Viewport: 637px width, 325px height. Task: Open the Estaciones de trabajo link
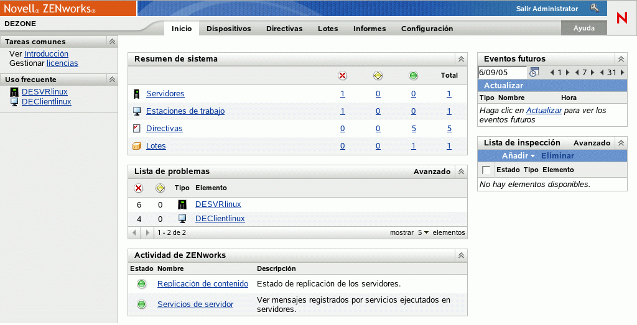tap(185, 111)
